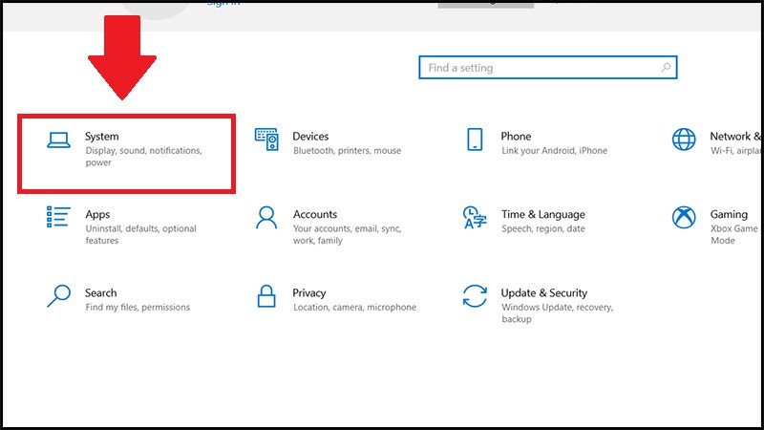Click the System laptop icon
The height and width of the screenshot is (430, 764).
click(58, 140)
